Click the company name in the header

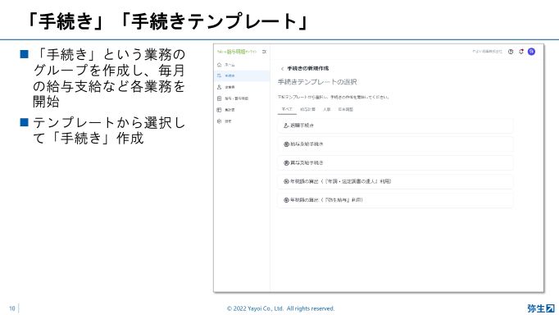(487, 52)
